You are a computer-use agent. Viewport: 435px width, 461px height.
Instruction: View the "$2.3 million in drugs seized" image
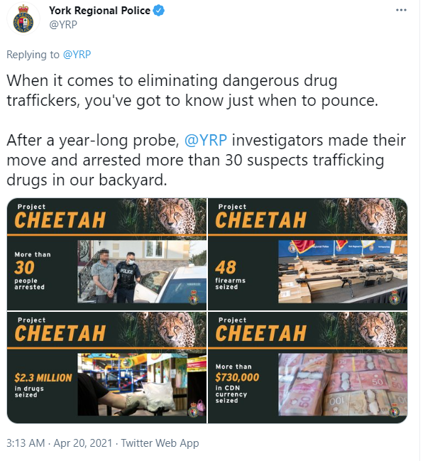[x=106, y=368]
